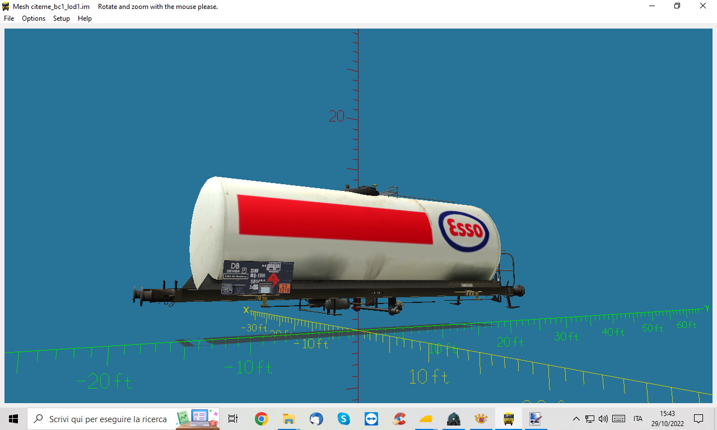Open the File menu
This screenshot has height=430, width=717.
(x=9, y=18)
